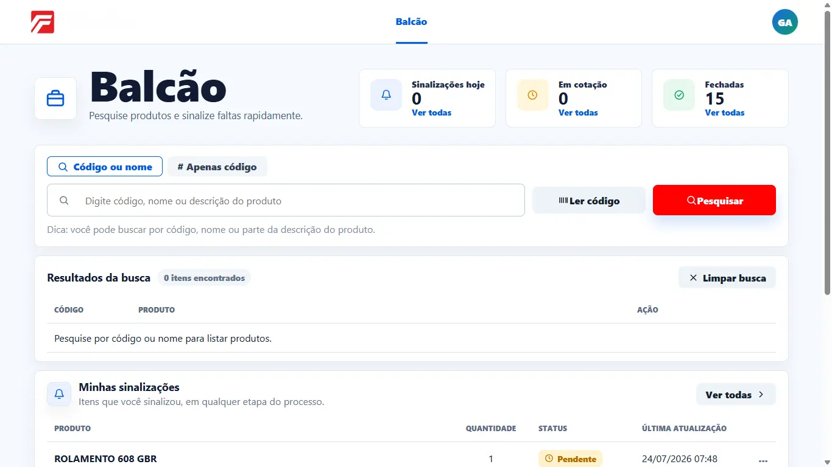
Task: Click the checkmark icon in Fechadas card
Action: click(679, 95)
